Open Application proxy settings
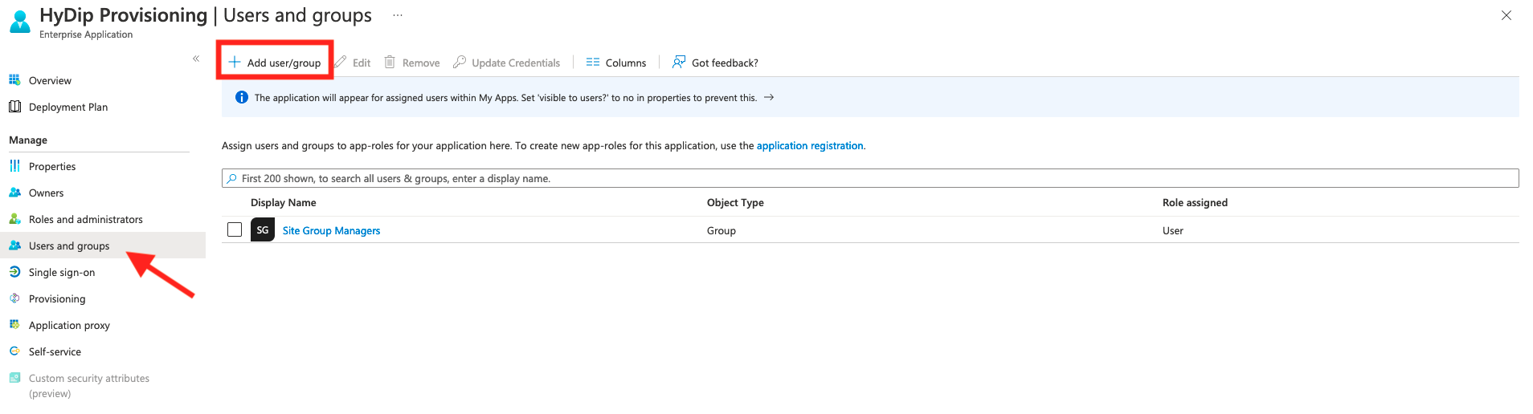 69,325
